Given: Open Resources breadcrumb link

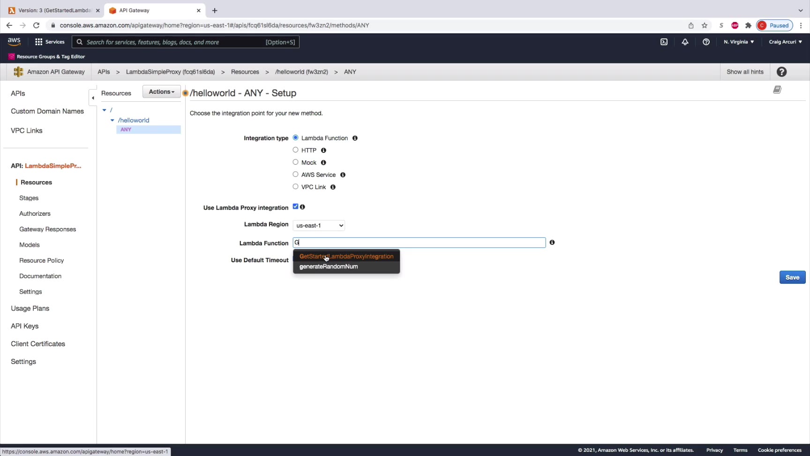Looking at the screenshot, I should [x=245, y=72].
